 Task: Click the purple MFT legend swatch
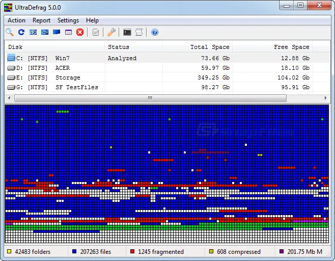(x=282, y=251)
